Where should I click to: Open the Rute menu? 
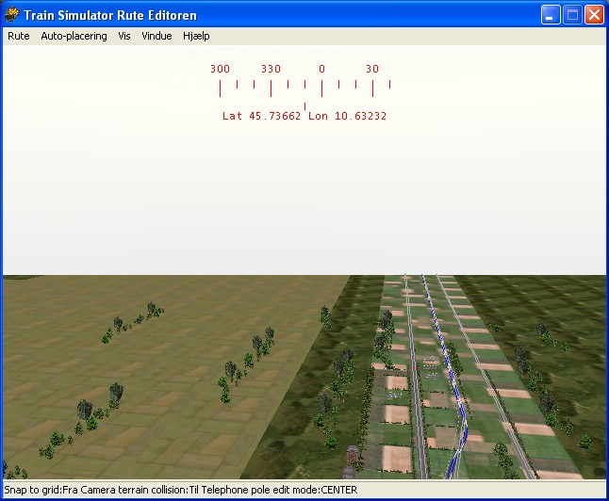[x=18, y=36]
